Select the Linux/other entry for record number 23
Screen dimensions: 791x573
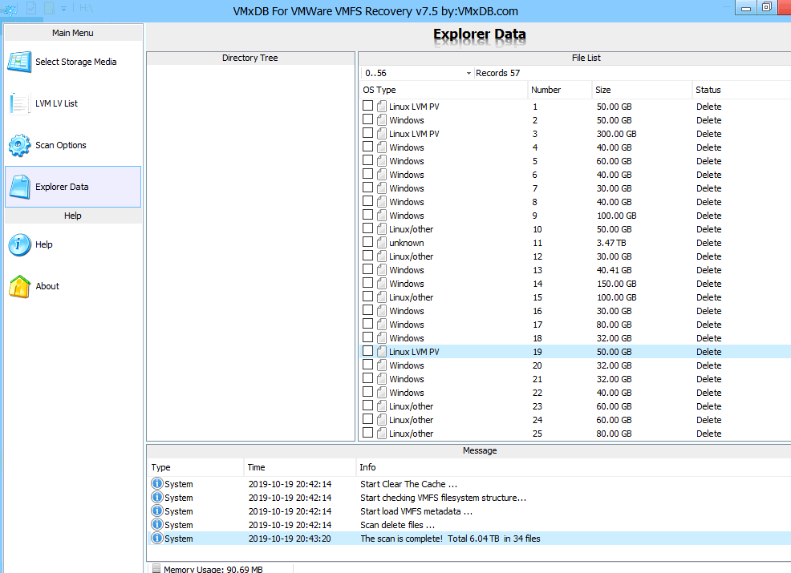pyautogui.click(x=411, y=406)
